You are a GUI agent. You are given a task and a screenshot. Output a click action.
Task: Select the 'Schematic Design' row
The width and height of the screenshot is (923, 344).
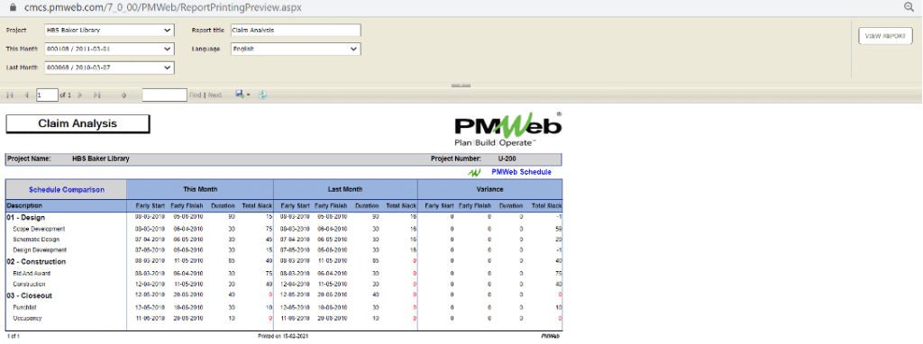pyautogui.click(x=284, y=240)
